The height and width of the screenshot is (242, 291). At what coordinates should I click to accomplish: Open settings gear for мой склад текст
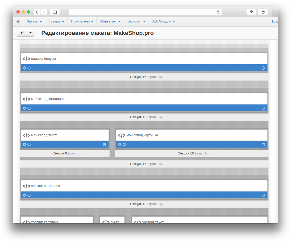coord(25,144)
